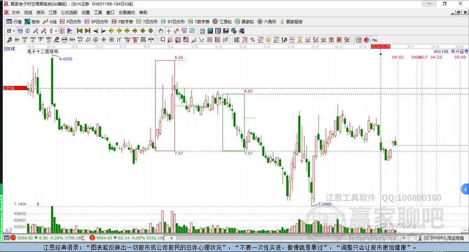This screenshot has width=469, height=252.
Task: Jump to first bar with skip-back arrow
Action: [80, 31]
